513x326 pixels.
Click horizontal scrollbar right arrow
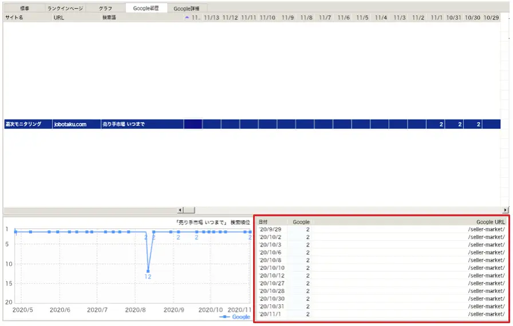pyautogui.click(x=506, y=210)
